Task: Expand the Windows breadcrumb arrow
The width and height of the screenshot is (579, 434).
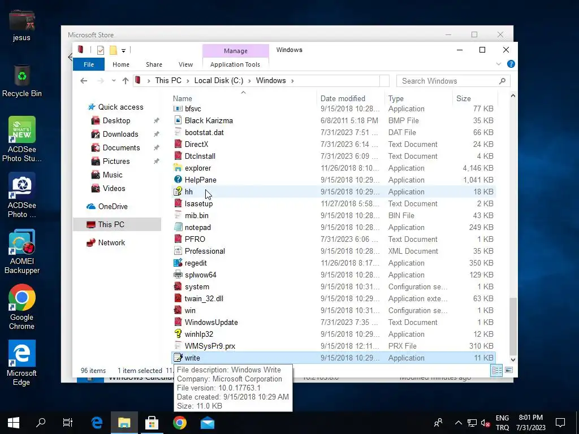Action: tap(292, 81)
